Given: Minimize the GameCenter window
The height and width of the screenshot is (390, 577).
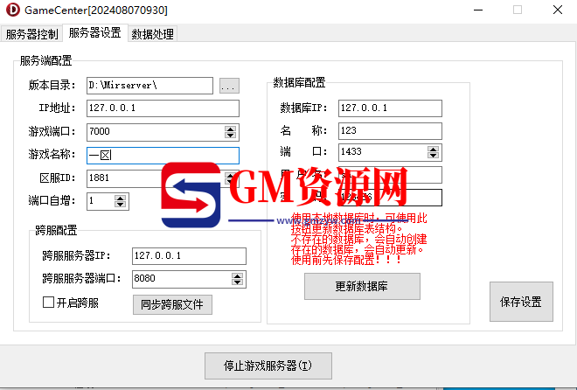Looking at the screenshot, I should pos(478,10).
